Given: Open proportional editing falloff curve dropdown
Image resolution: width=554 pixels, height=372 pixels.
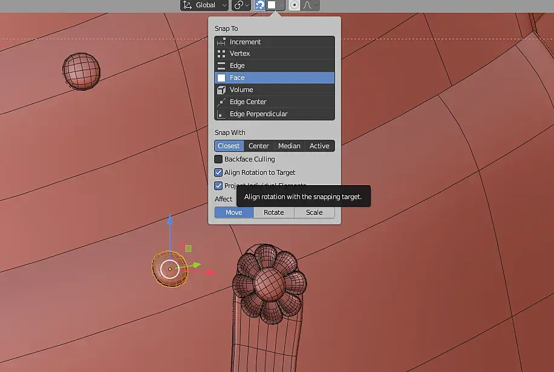Looking at the screenshot, I should pos(310,5).
